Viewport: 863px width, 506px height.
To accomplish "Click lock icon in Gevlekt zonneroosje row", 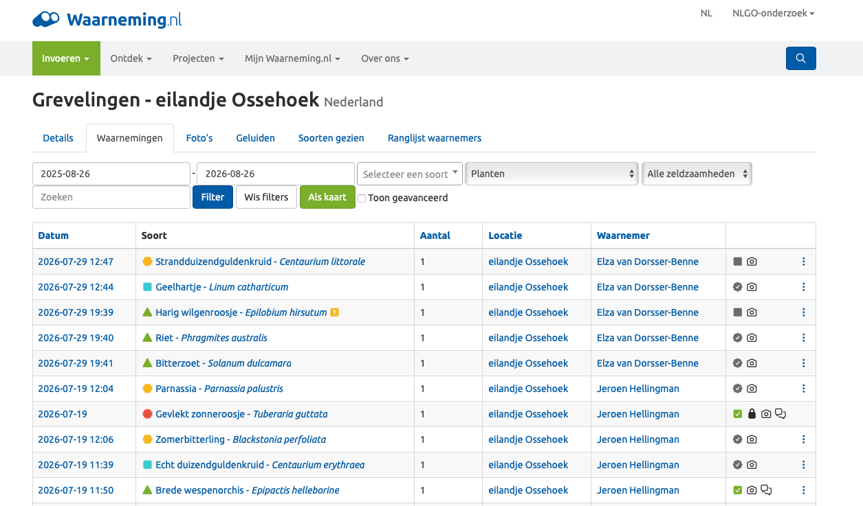I will pyautogui.click(x=752, y=414).
